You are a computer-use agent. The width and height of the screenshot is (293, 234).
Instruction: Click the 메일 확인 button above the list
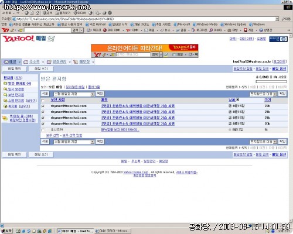point(14,69)
